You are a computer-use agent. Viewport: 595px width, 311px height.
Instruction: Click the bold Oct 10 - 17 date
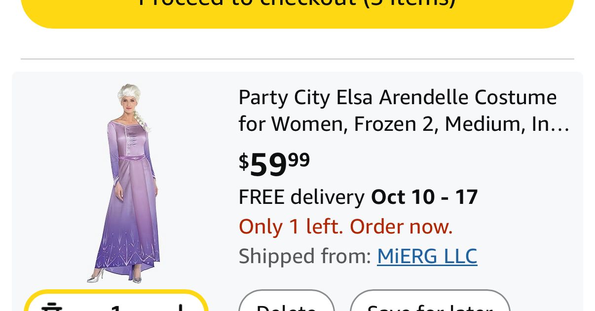pyautogui.click(x=424, y=197)
